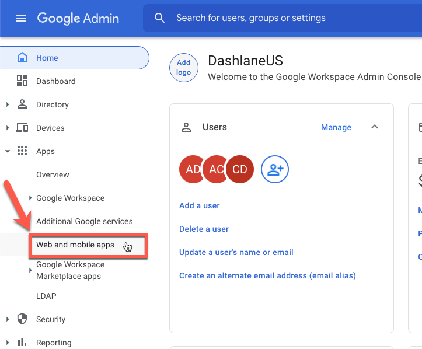This screenshot has height=349, width=422.
Task: Click the Delete a user link
Action: coord(204,229)
